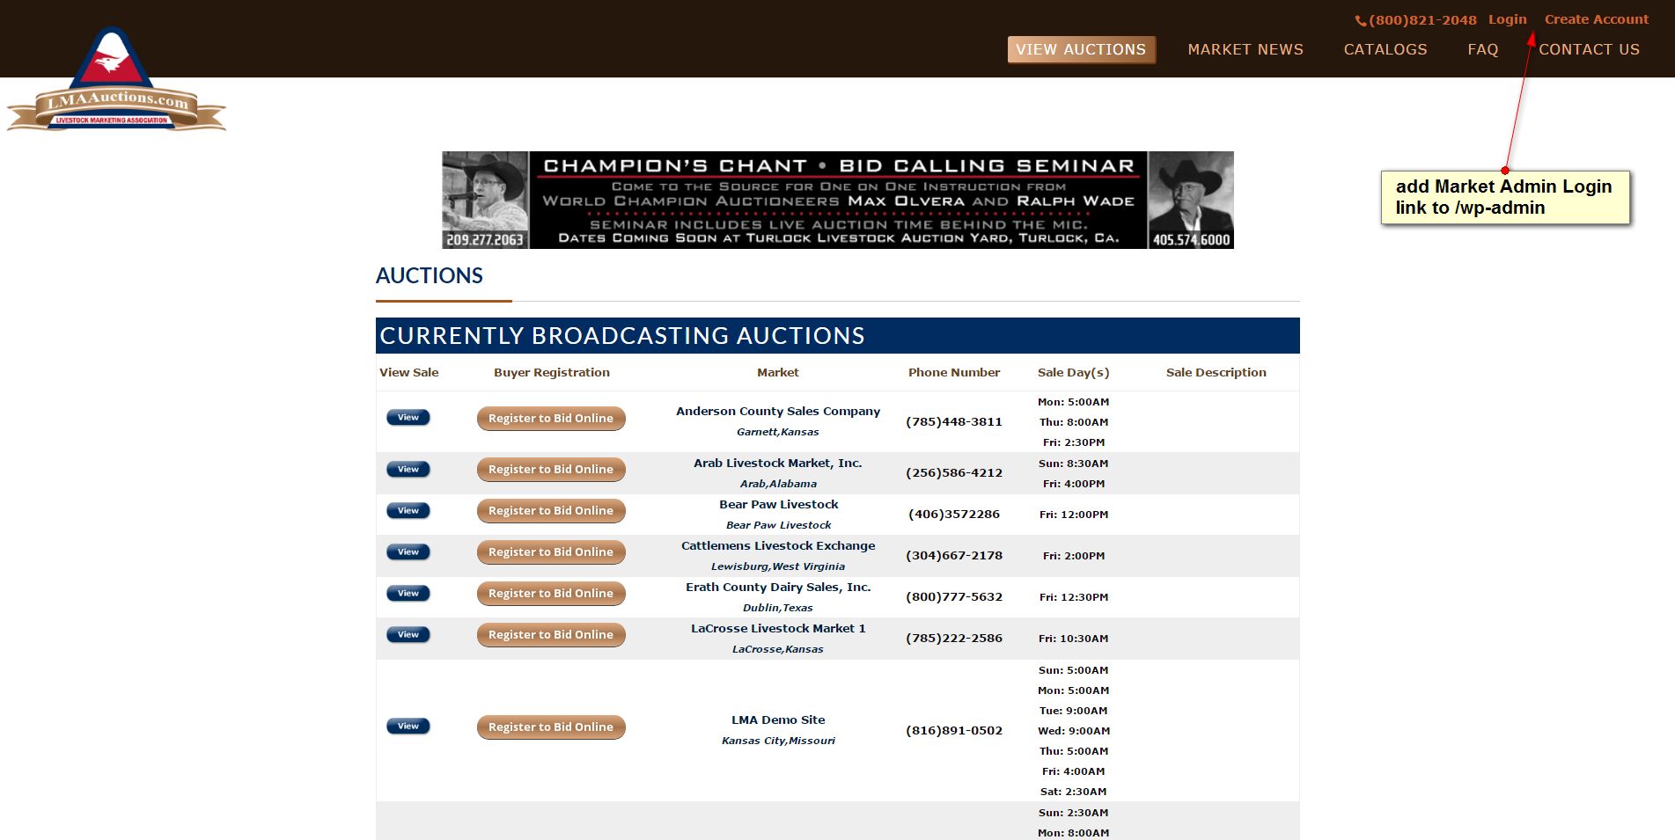Click the Market column header
Screen dimensions: 1675x840
778,372
